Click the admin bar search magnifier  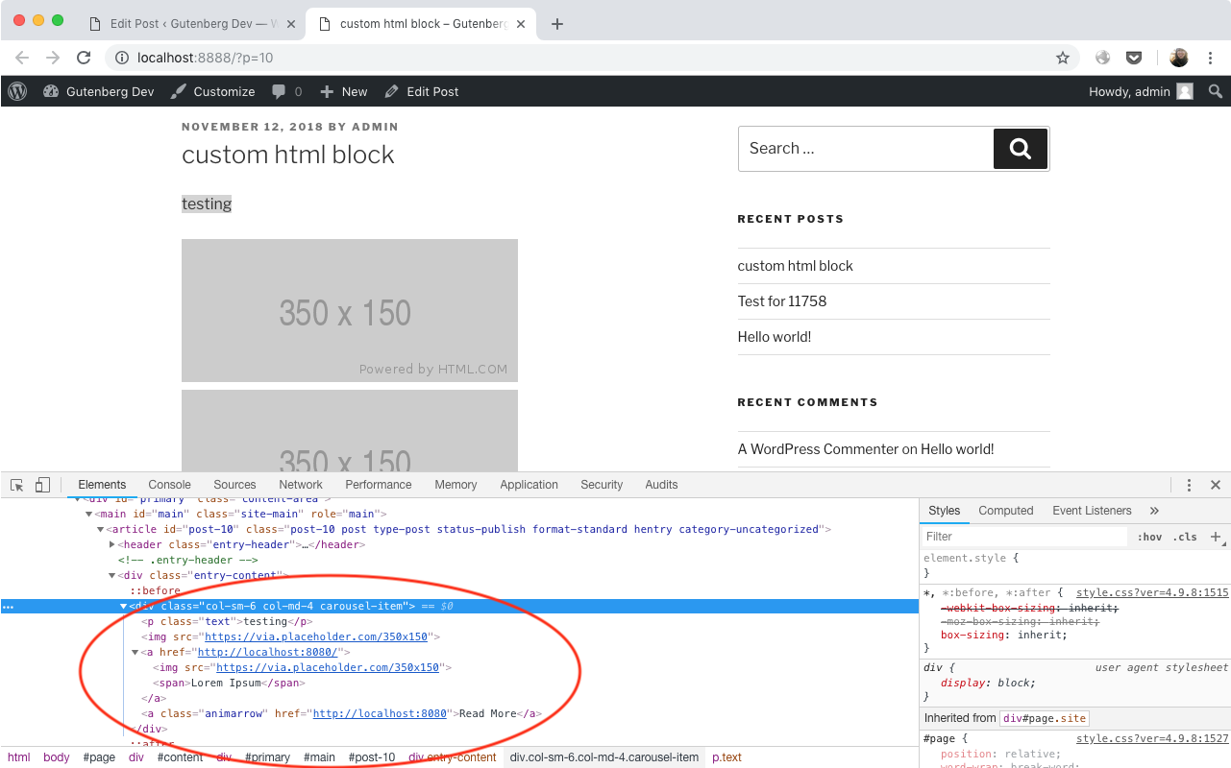click(1216, 91)
